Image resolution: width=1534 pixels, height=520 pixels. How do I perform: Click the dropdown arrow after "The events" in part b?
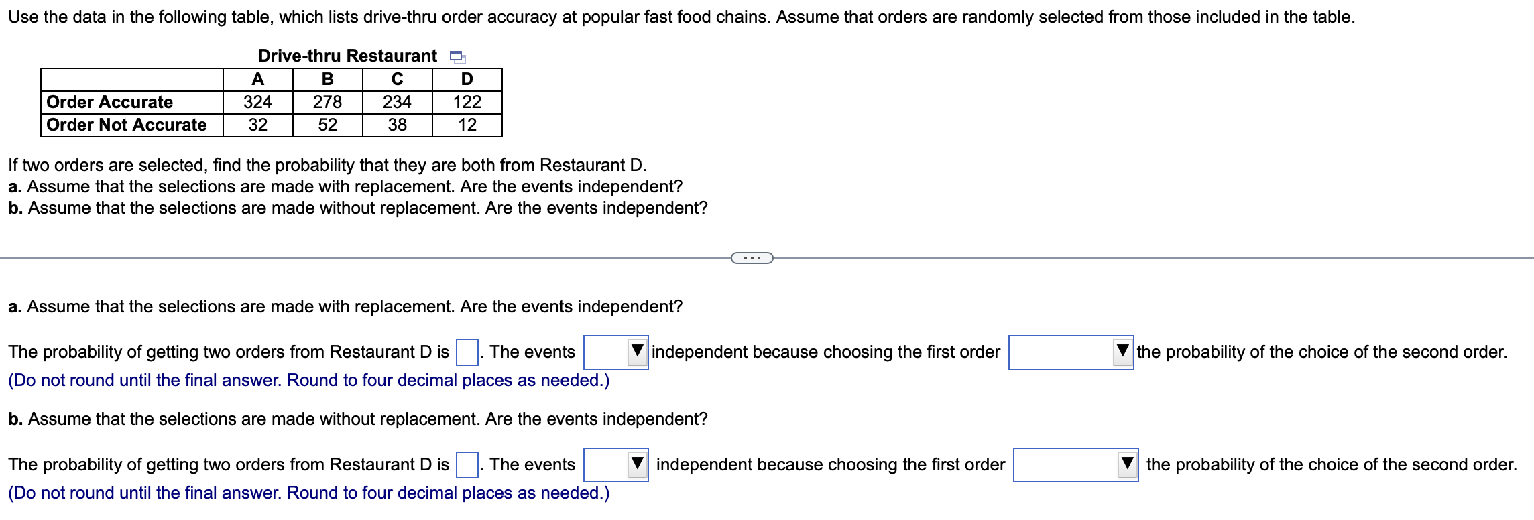pos(636,463)
